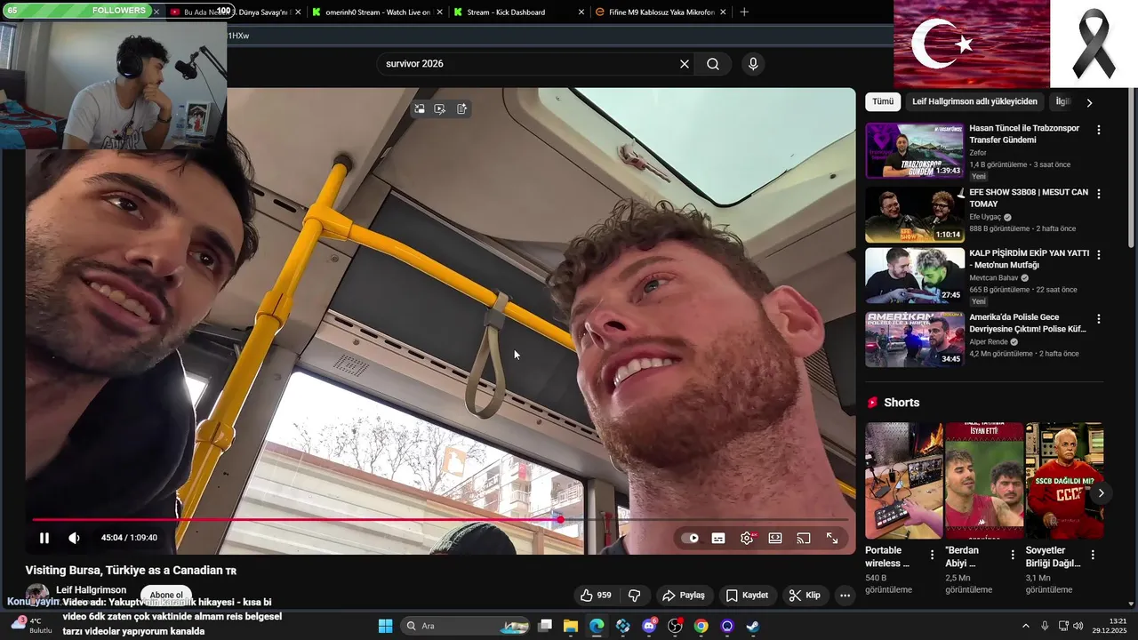This screenshot has width=1138, height=640.
Task: Close the Stream - Kick Dashboard tab
Action: click(x=581, y=12)
